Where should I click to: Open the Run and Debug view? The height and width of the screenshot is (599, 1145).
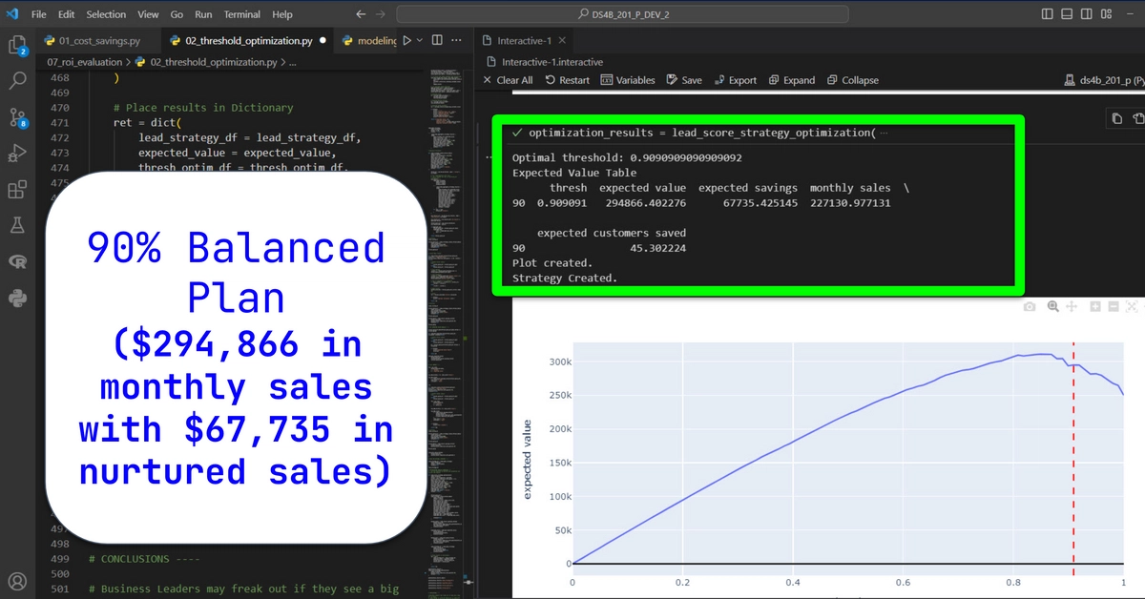(17, 153)
